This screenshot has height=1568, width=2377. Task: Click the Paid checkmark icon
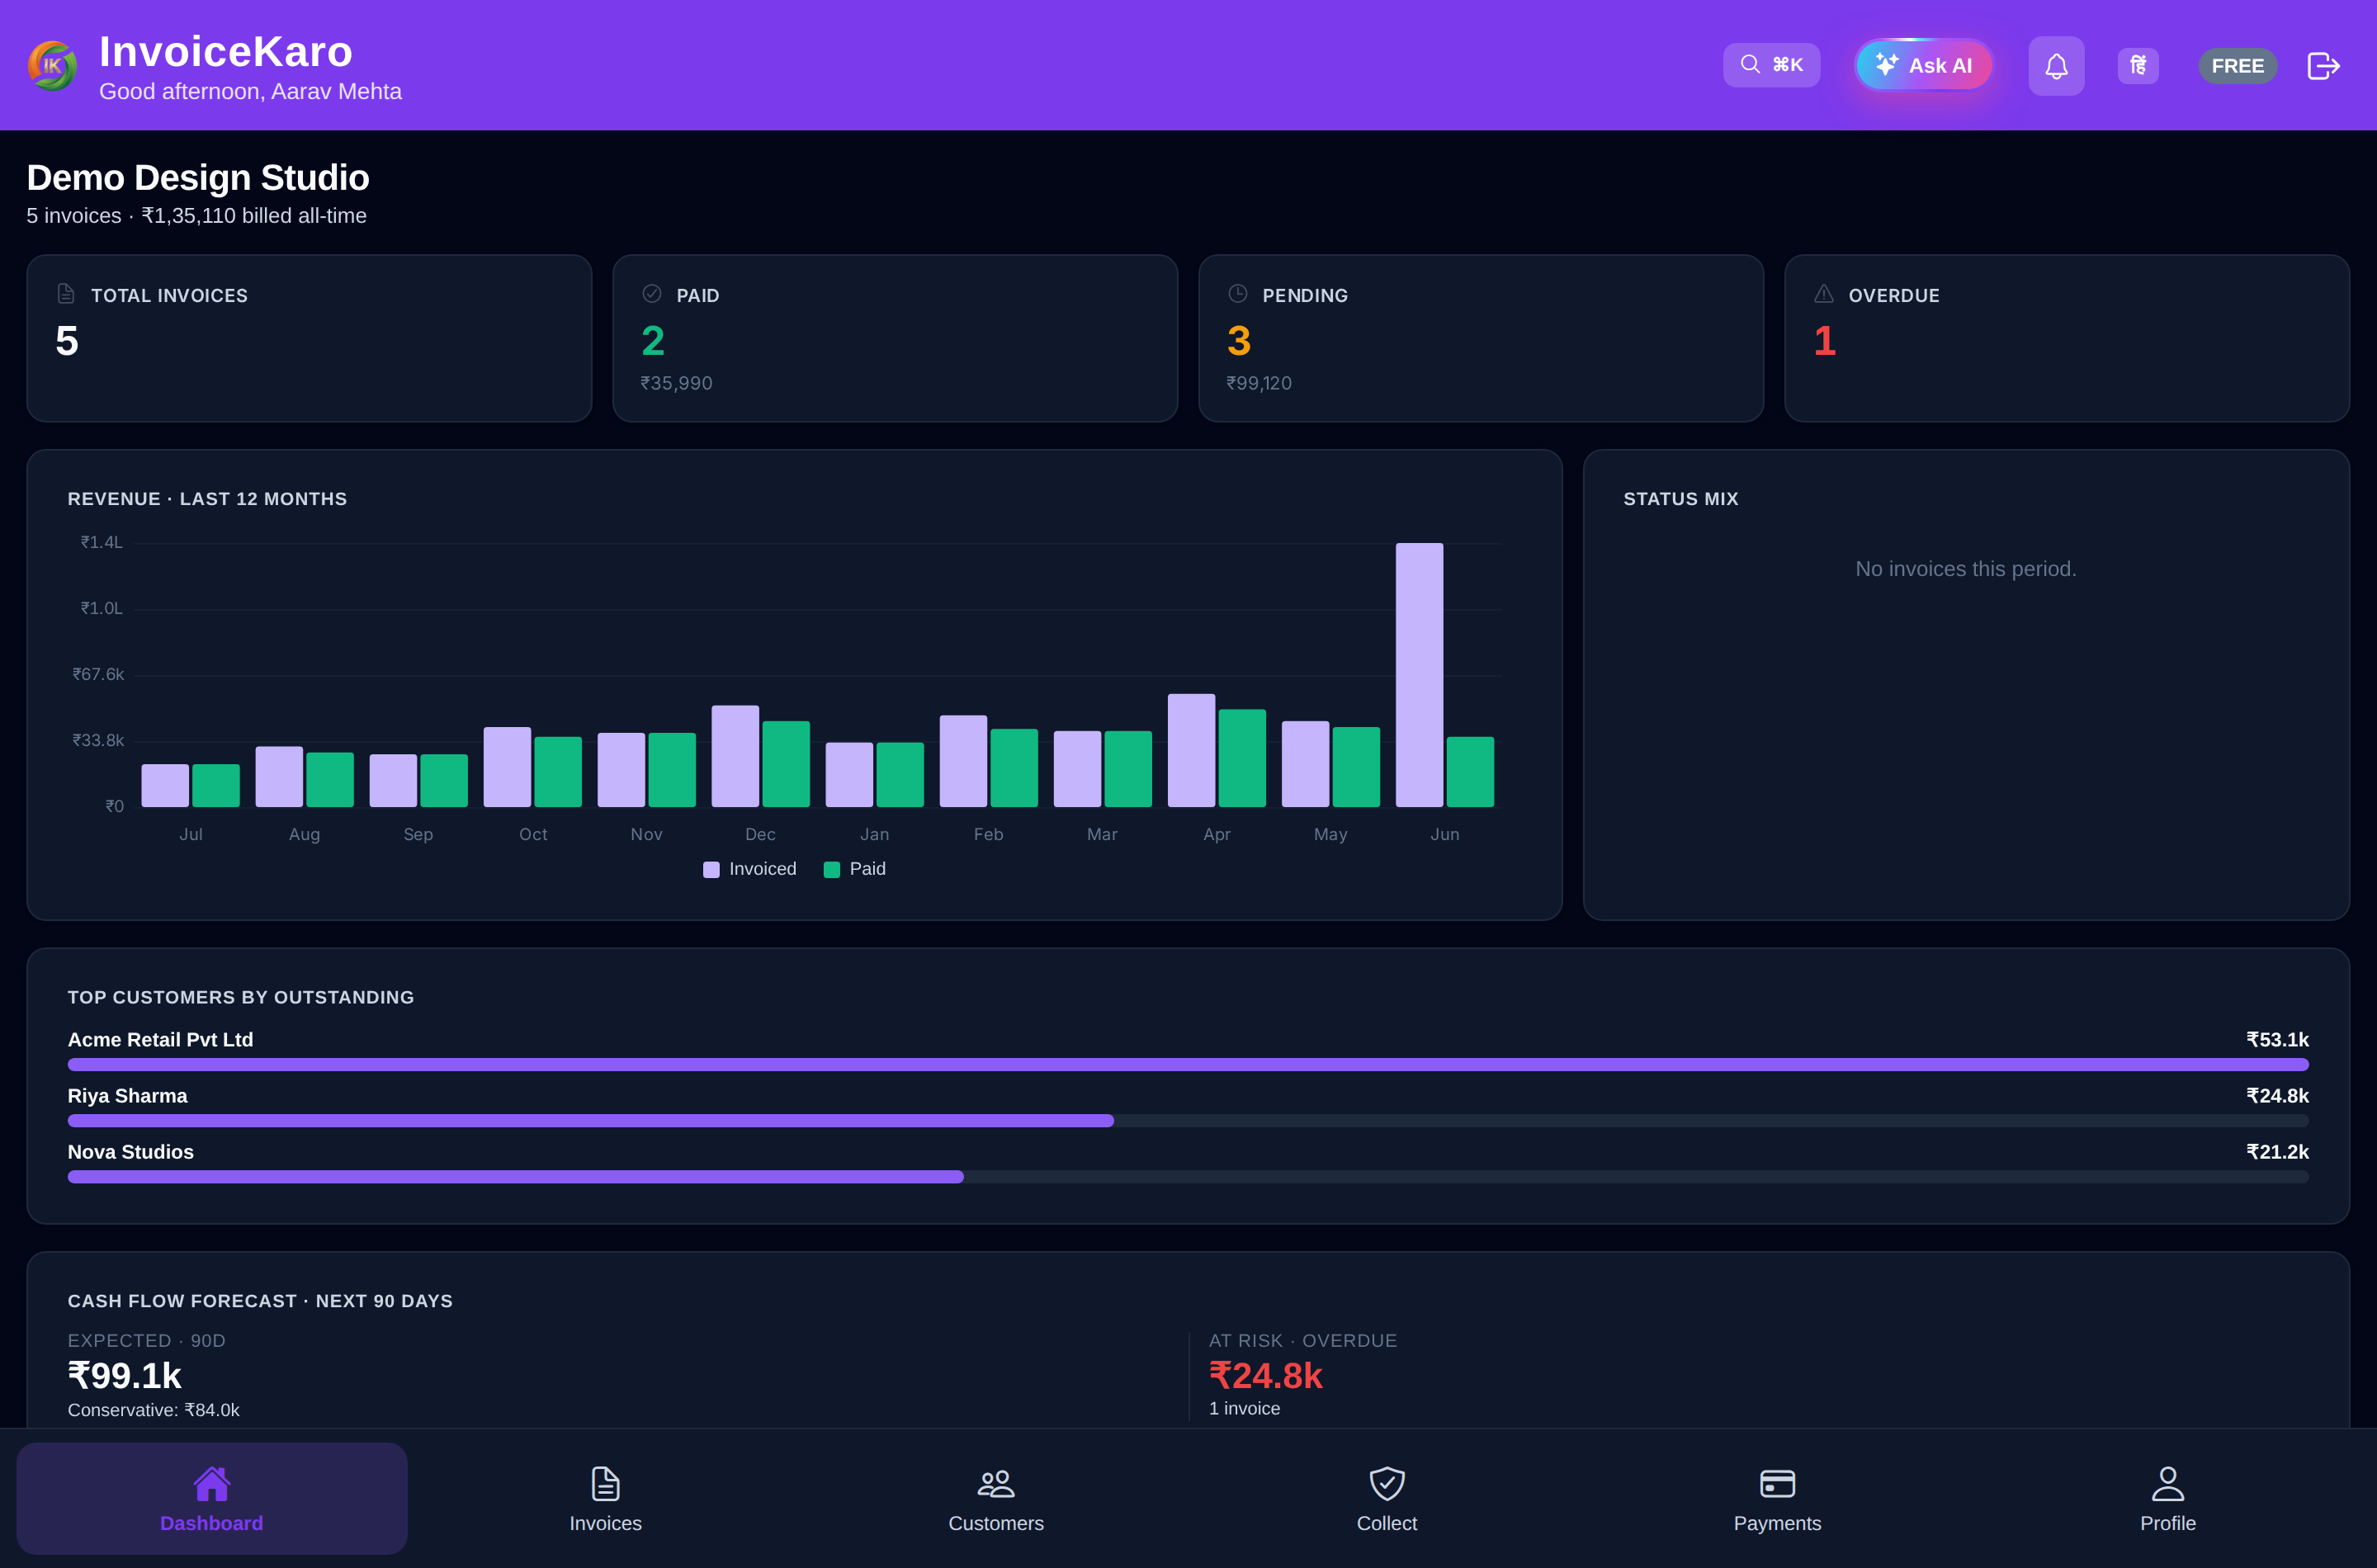(652, 294)
